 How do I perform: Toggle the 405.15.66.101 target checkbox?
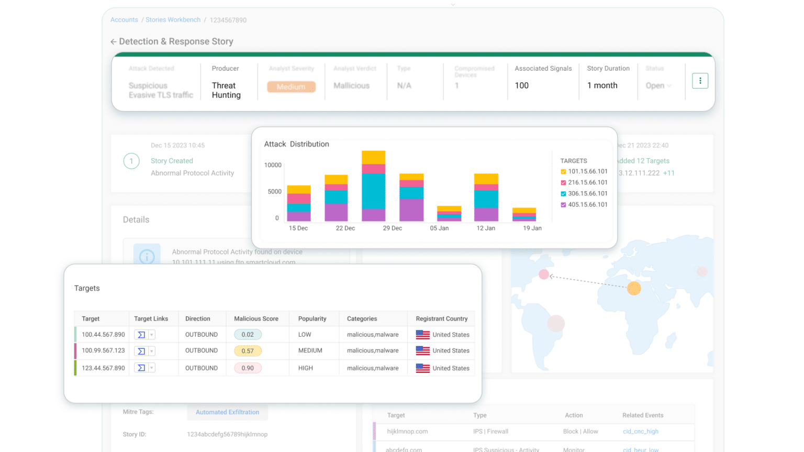563,205
